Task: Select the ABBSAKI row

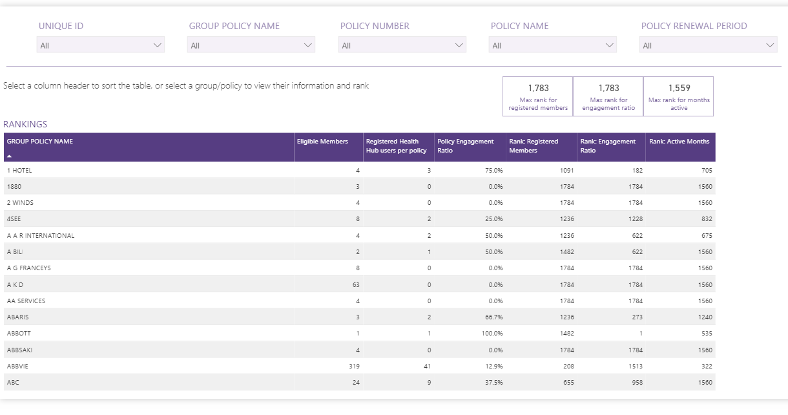Action: coord(359,350)
